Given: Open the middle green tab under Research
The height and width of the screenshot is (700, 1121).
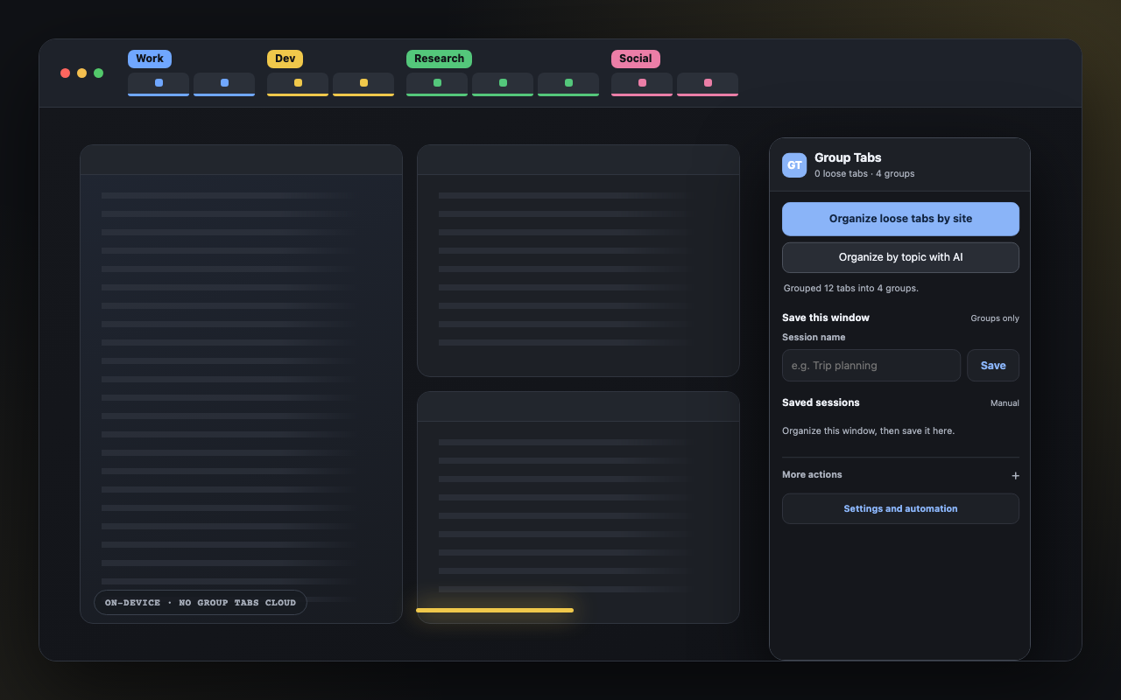Looking at the screenshot, I should tap(503, 84).
